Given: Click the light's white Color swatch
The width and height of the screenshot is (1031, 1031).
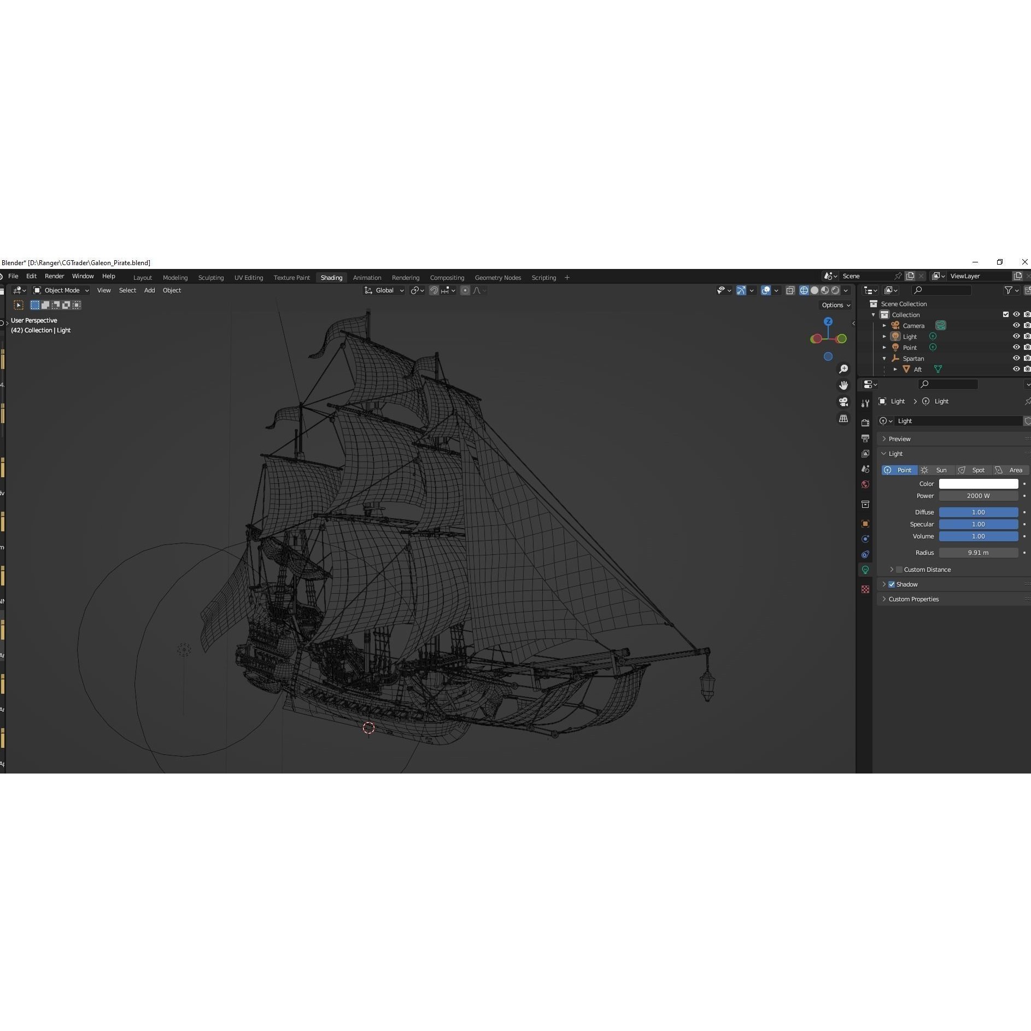Looking at the screenshot, I should pos(977,483).
